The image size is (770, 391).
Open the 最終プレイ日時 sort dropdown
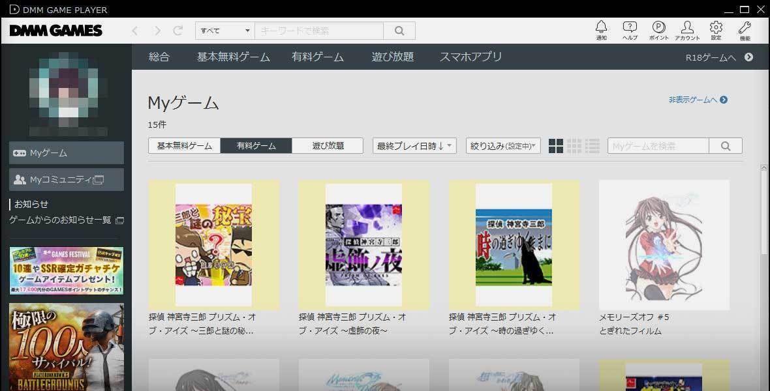(x=414, y=146)
